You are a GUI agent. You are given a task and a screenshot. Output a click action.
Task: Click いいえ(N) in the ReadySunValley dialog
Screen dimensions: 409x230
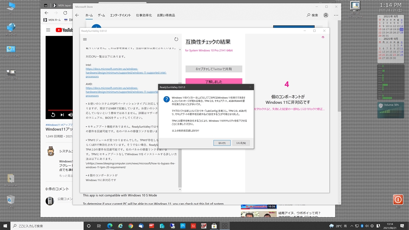241,143
